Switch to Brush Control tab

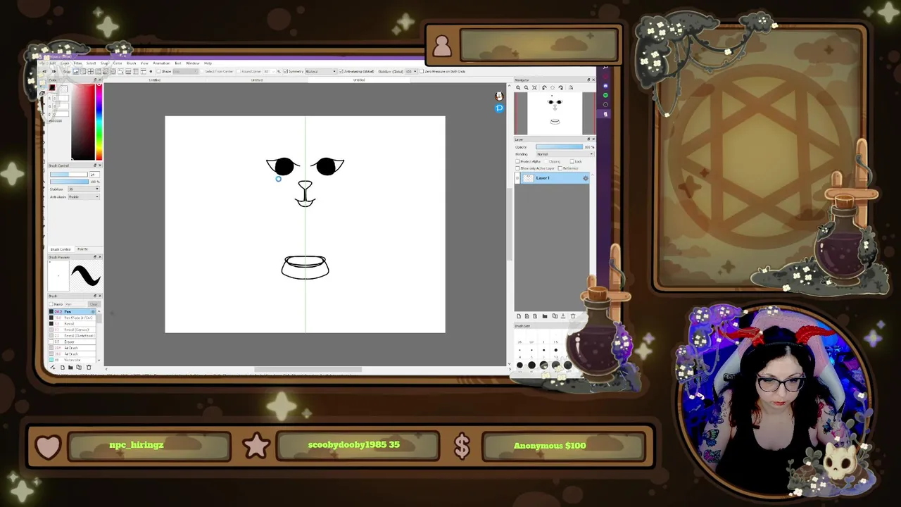click(x=60, y=249)
